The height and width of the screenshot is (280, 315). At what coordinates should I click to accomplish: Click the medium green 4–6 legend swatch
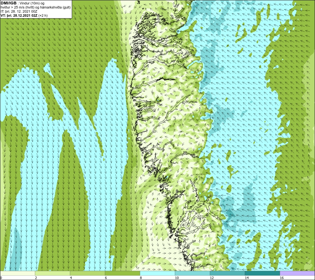click(87, 273)
